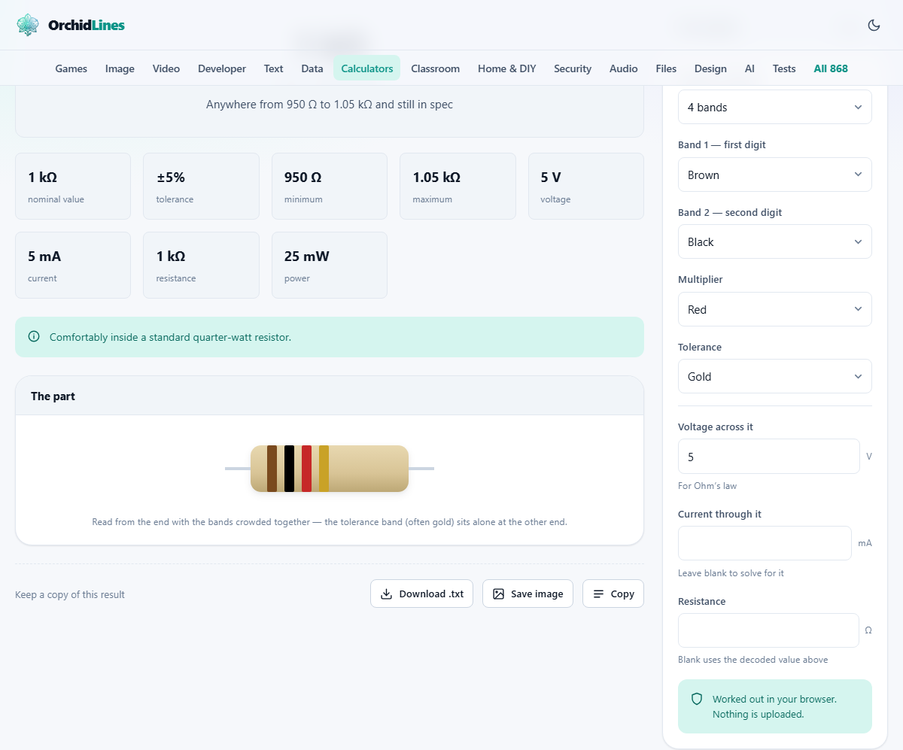Click the 1 kΩ nominal value card

pos(73,187)
